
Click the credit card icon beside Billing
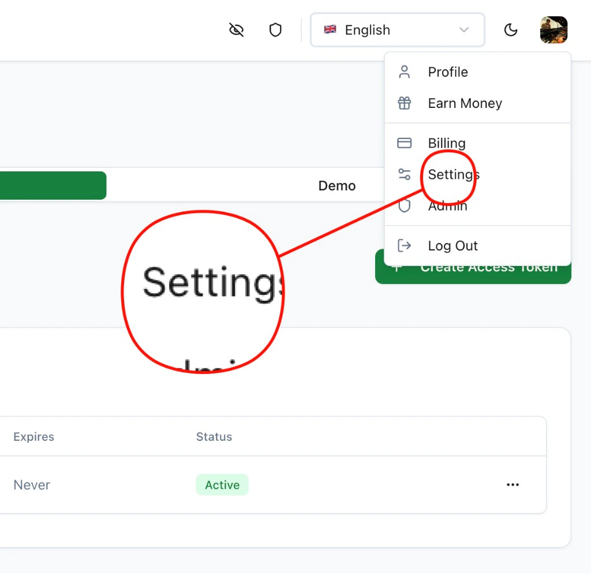404,143
